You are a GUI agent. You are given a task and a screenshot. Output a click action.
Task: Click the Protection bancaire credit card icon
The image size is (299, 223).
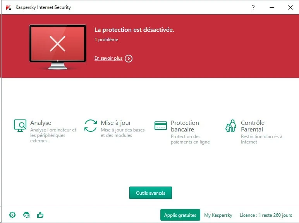click(x=160, y=126)
